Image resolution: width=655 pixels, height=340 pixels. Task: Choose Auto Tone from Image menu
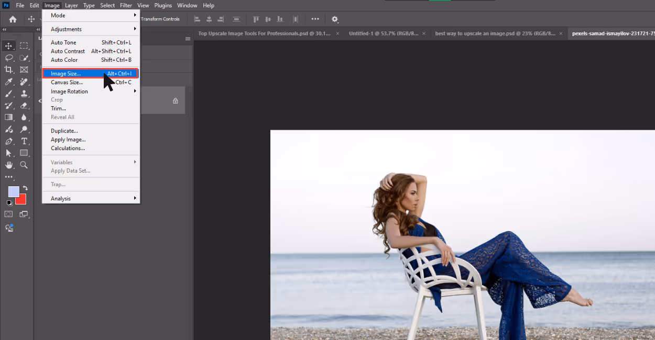91,42
